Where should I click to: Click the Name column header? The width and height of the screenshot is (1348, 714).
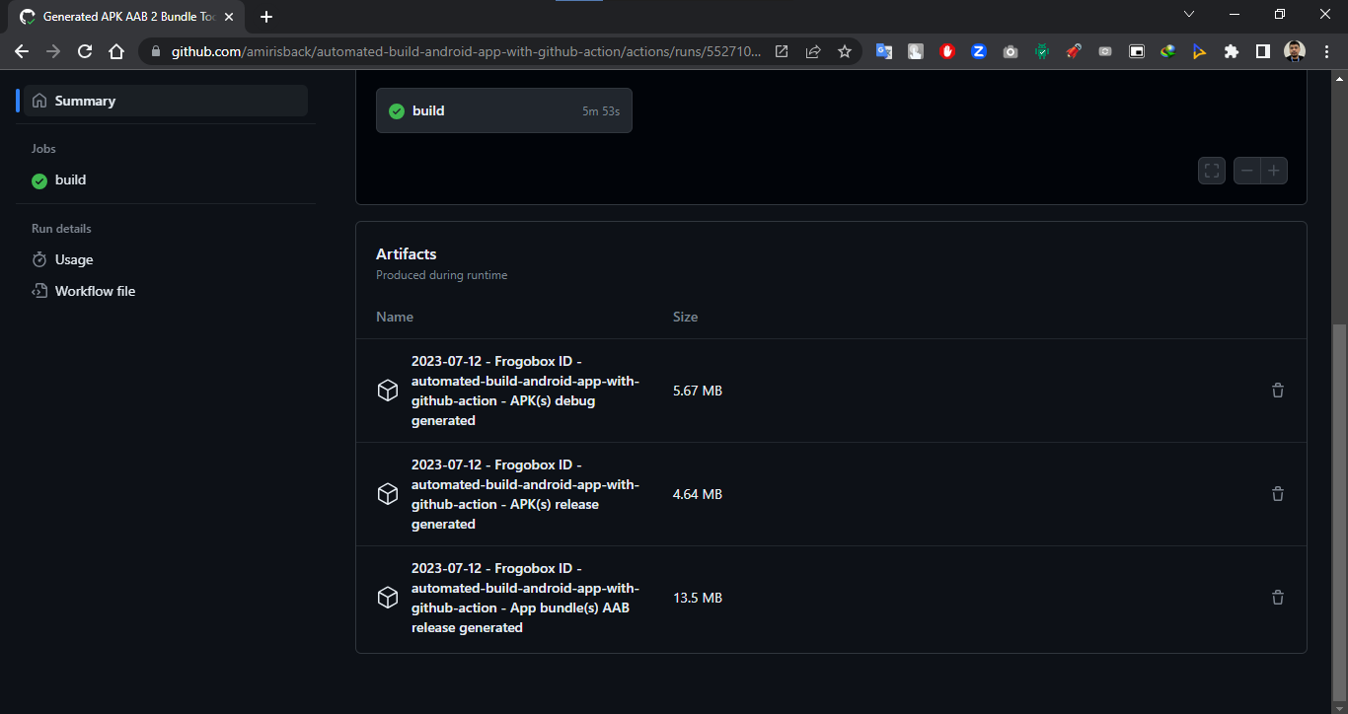(x=395, y=317)
